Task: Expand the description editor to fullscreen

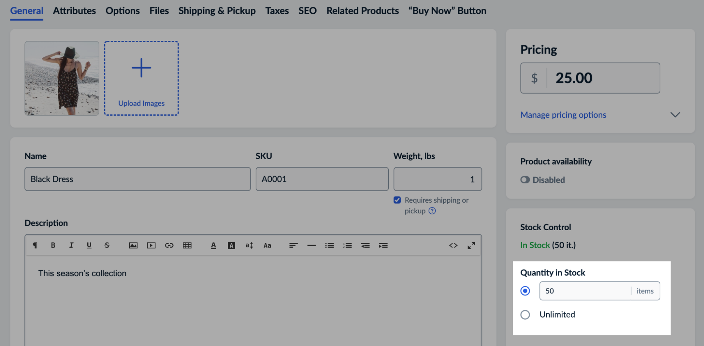Action: pyautogui.click(x=472, y=245)
